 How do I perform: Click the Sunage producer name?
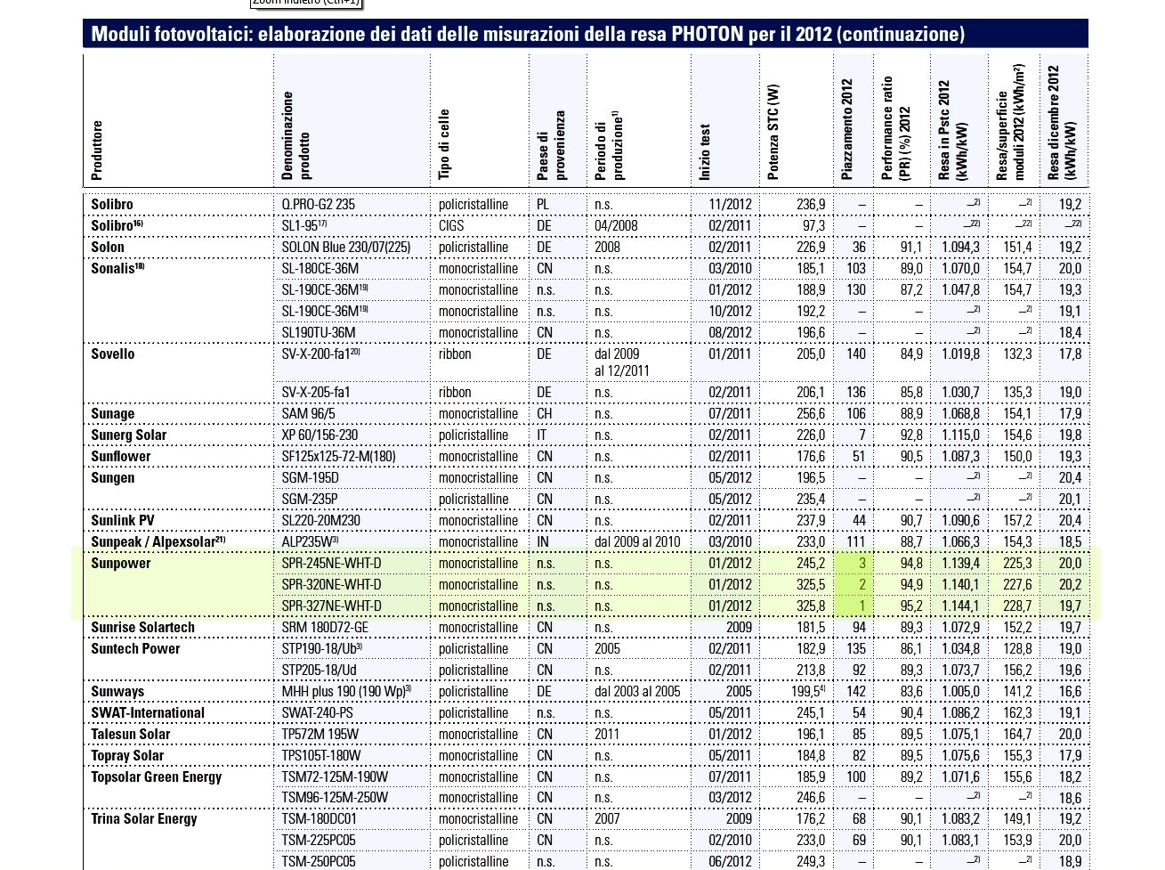coord(113,414)
